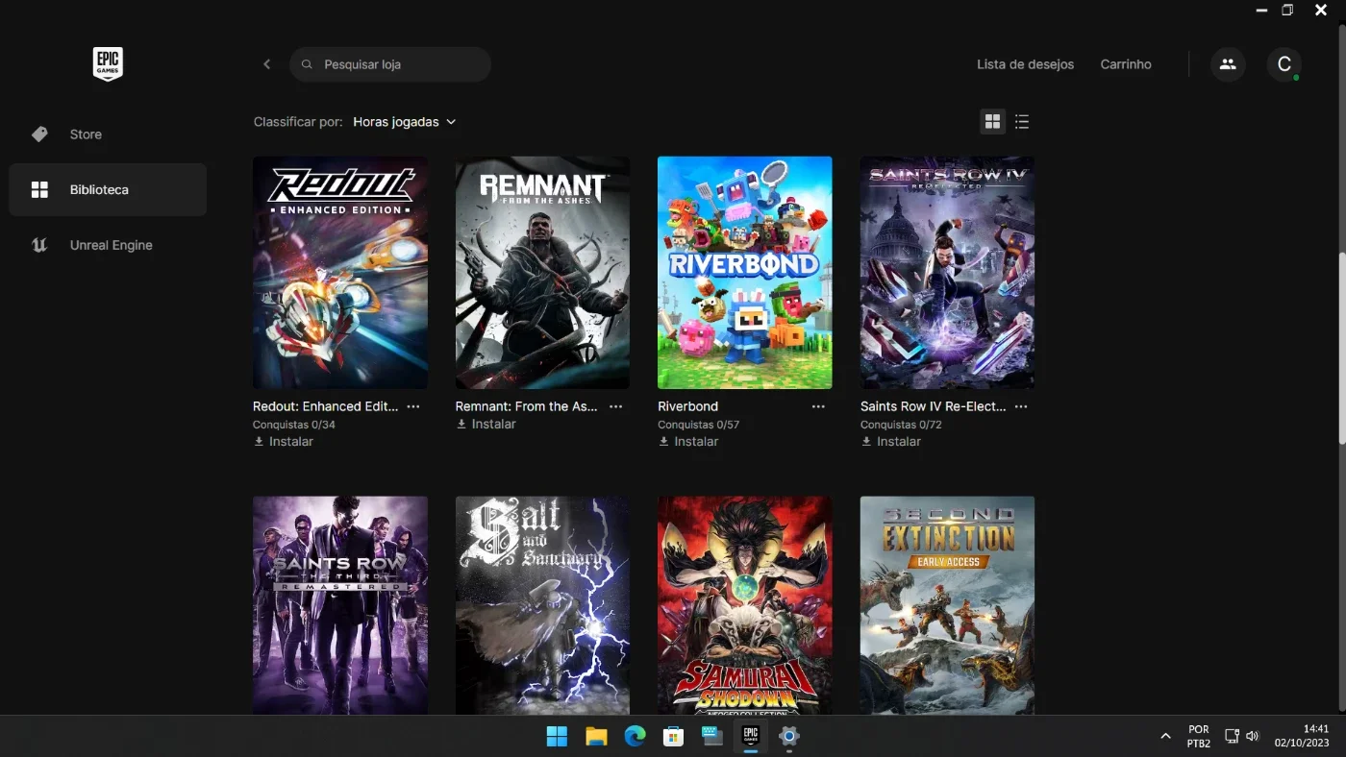Open more options for Remnant: From the Ashes
Image resolution: width=1346 pixels, height=757 pixels.
(x=615, y=406)
